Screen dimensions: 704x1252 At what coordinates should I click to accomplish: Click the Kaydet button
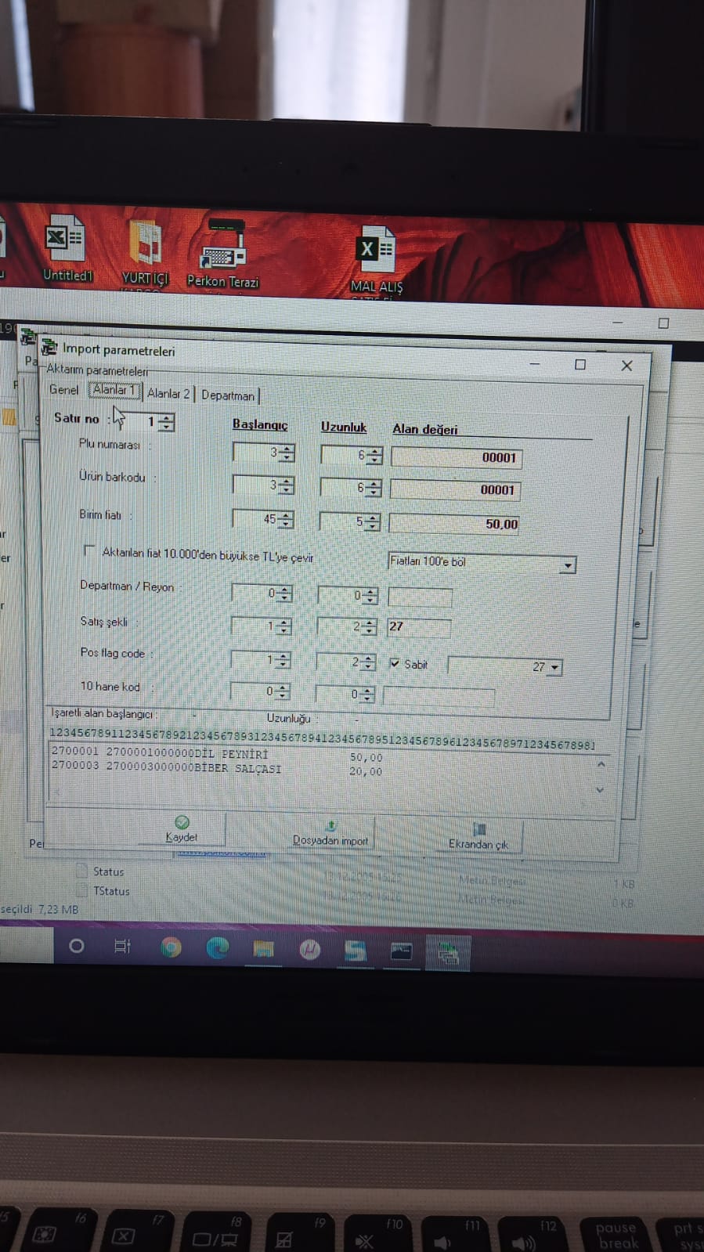pyautogui.click(x=182, y=828)
